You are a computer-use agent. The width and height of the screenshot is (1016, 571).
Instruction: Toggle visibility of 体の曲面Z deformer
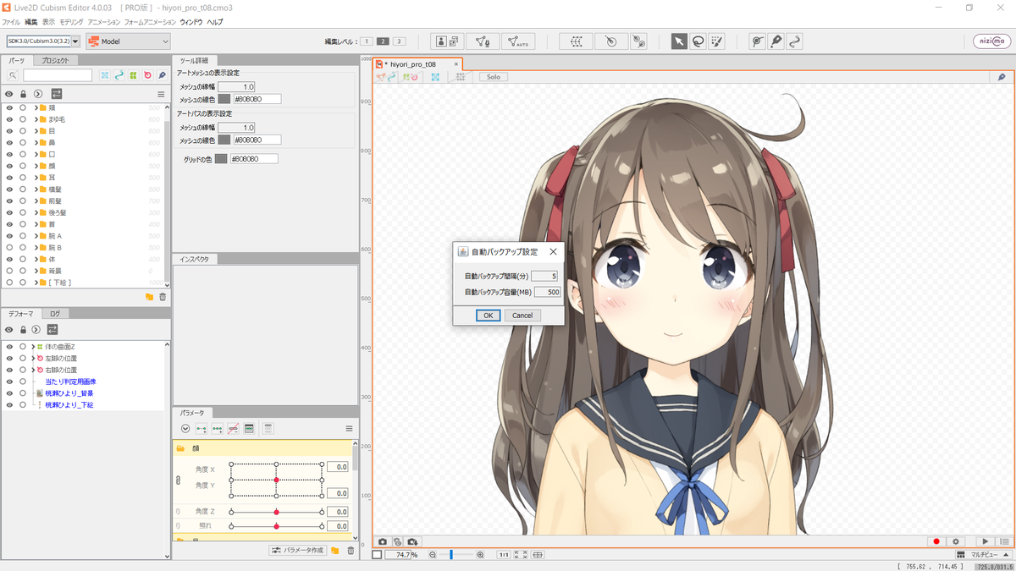click(9, 347)
